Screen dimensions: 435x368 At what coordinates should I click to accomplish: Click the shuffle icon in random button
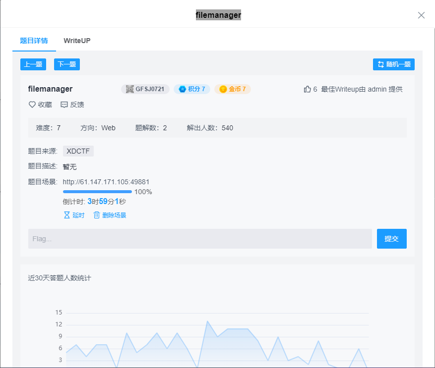click(x=381, y=64)
